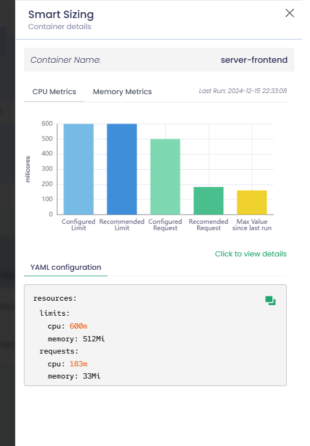Click the 'Configured Request' axis label

coord(165,224)
